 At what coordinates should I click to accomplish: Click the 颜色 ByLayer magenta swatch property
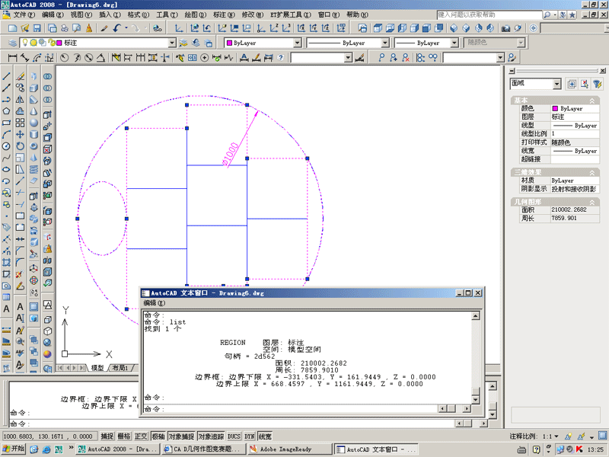[x=555, y=109]
